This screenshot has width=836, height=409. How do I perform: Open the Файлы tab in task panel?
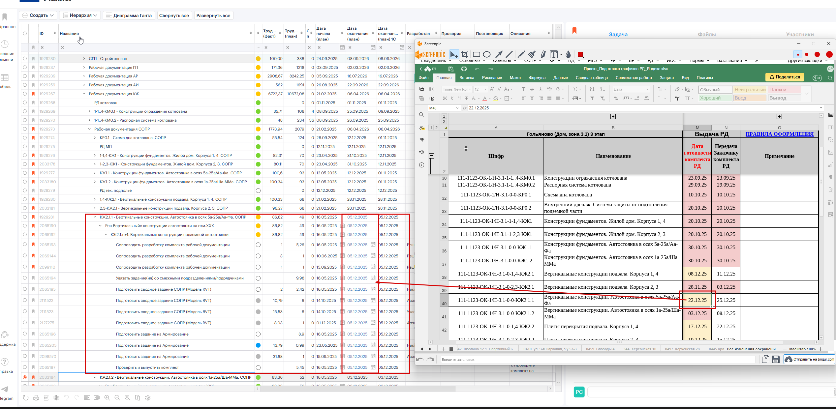click(x=707, y=34)
